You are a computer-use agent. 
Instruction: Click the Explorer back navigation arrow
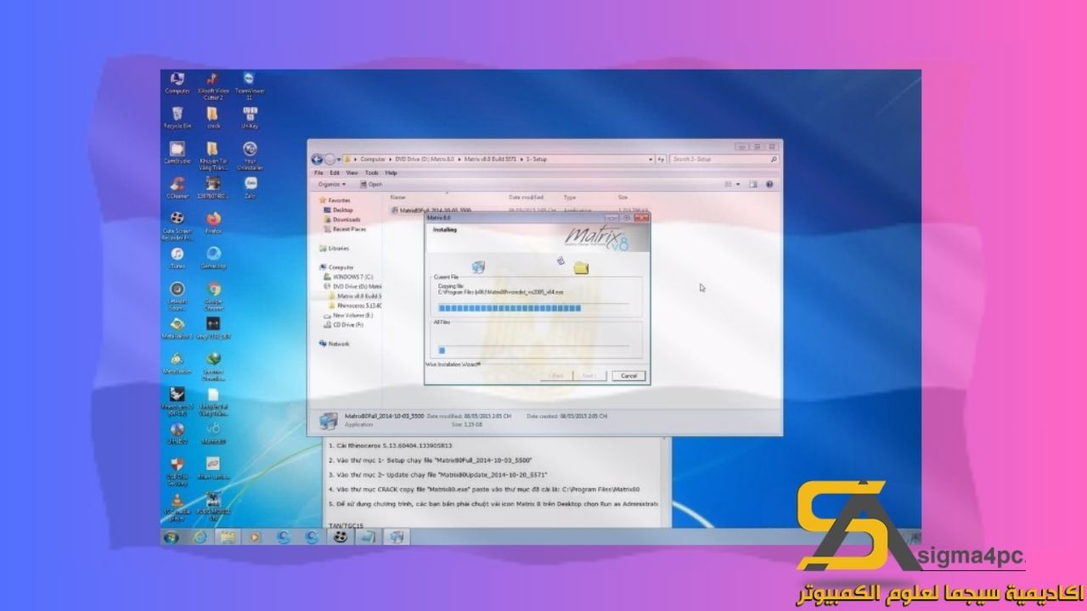(x=317, y=159)
